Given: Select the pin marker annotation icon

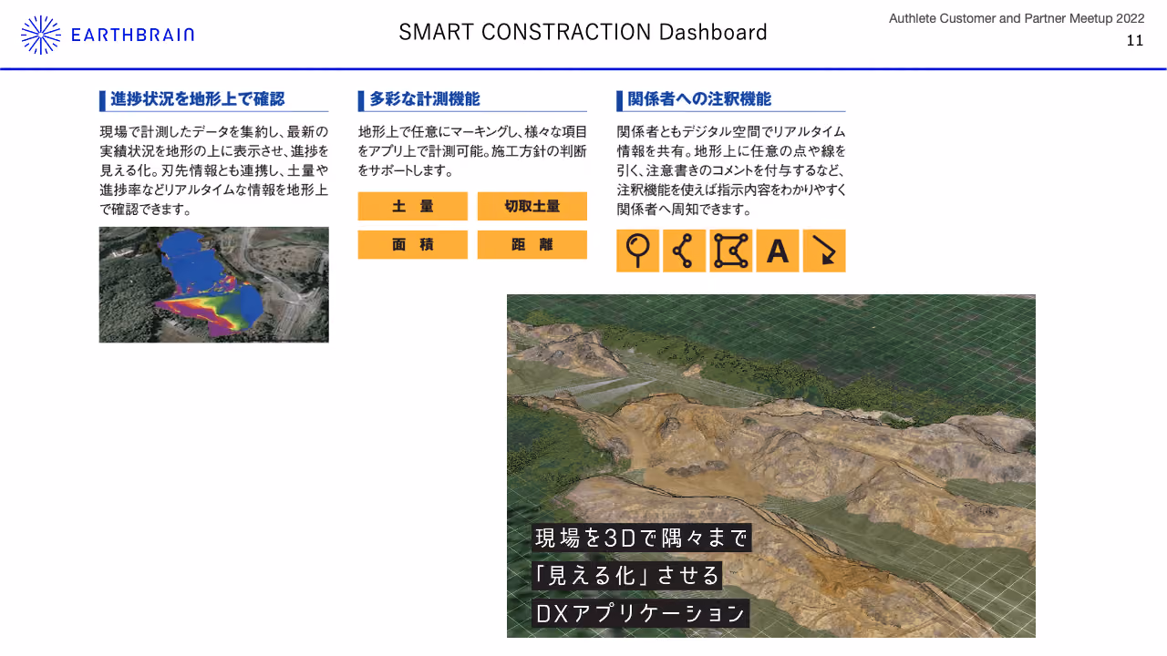Looking at the screenshot, I should [x=637, y=251].
